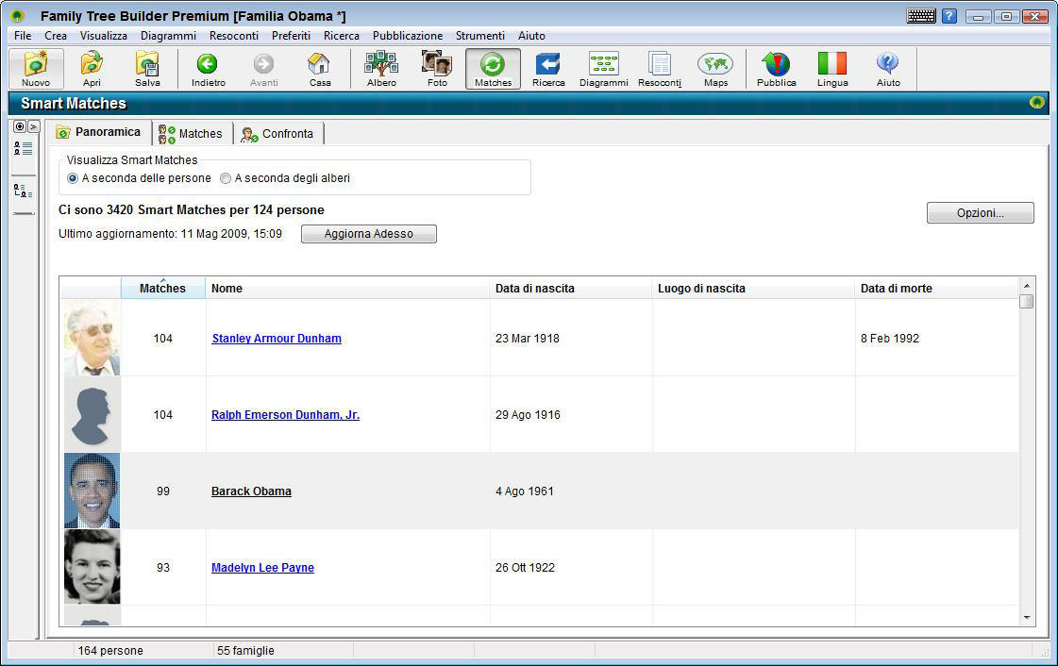Click birth date '23 Mar 1918'
The width and height of the screenshot is (1058, 666).
point(527,339)
